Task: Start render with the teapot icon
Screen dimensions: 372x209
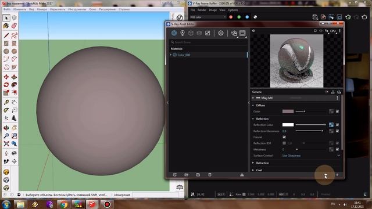Action: click(x=234, y=33)
